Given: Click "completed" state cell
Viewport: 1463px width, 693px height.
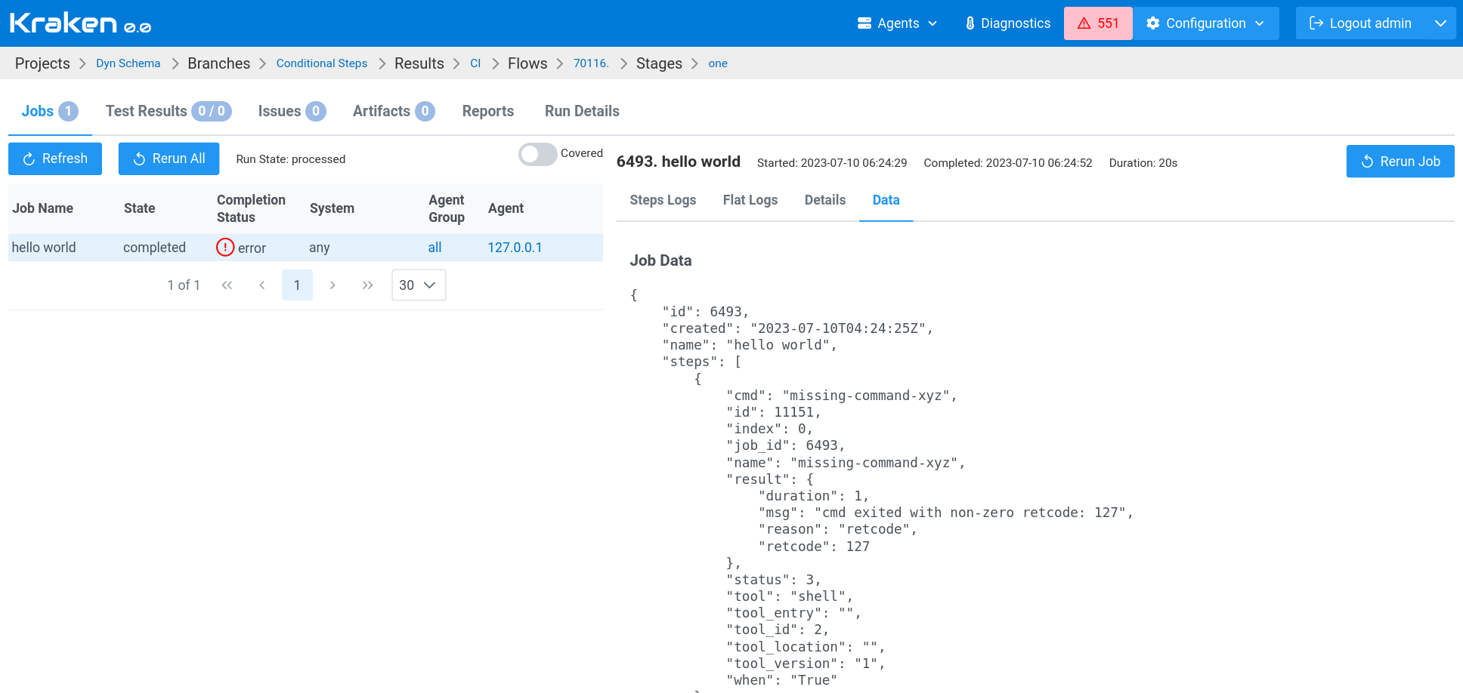Looking at the screenshot, I should (154, 248).
